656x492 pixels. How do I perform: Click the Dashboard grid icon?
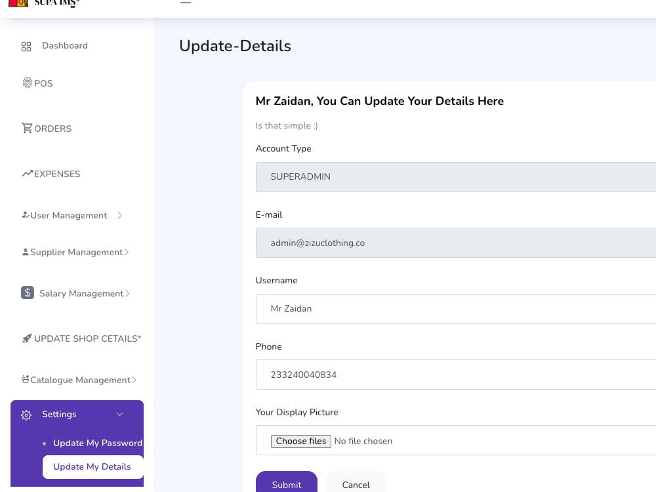26,47
